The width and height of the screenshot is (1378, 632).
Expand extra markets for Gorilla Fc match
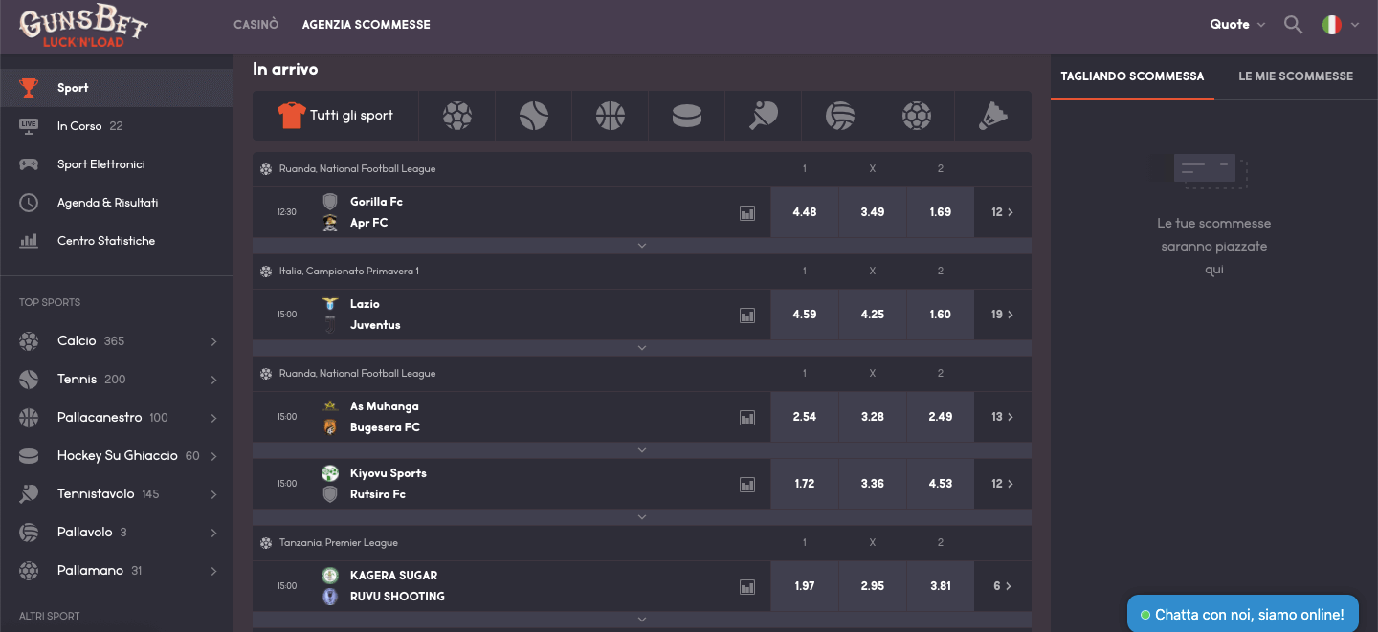click(642, 245)
